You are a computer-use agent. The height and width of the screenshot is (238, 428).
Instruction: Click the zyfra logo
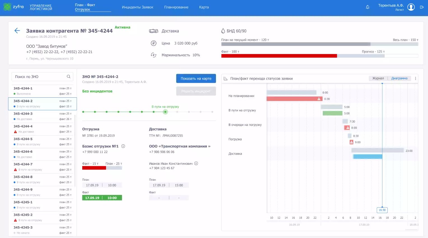tap(13, 7)
